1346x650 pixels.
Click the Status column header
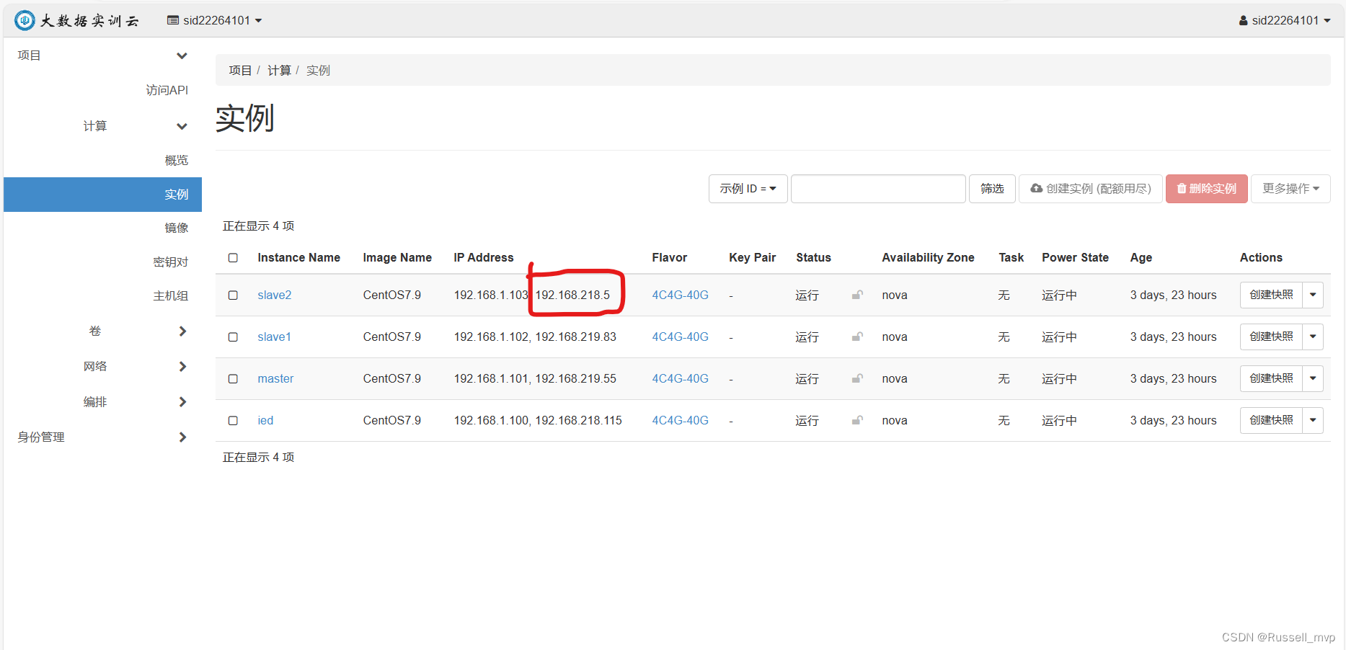tap(813, 258)
